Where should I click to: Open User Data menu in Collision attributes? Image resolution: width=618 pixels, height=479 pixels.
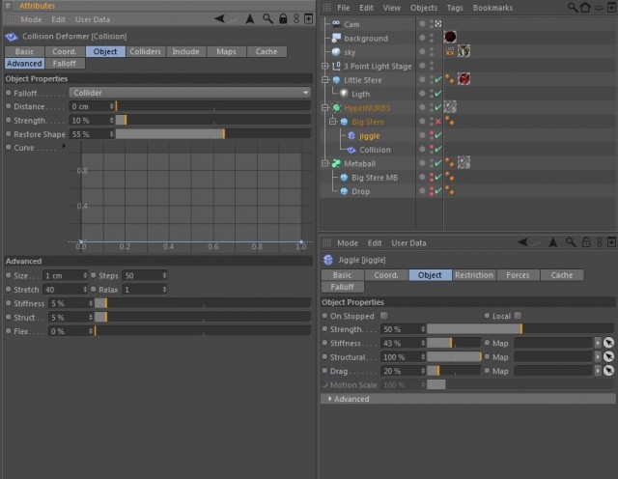pyautogui.click(x=93, y=19)
